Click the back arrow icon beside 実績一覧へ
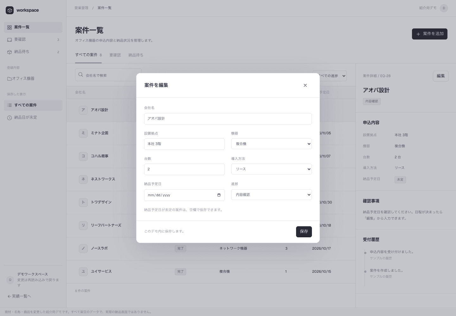This screenshot has width=456, height=316. [9, 296]
